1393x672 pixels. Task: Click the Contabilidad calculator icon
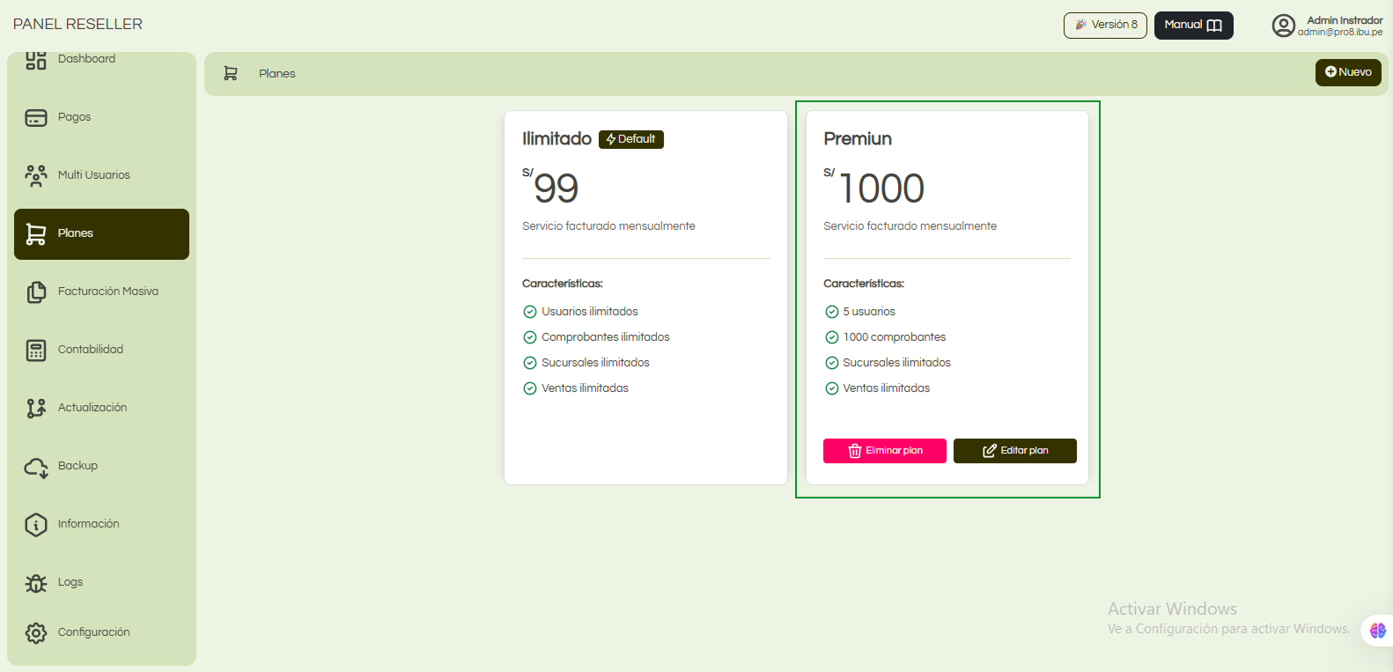[x=35, y=351]
